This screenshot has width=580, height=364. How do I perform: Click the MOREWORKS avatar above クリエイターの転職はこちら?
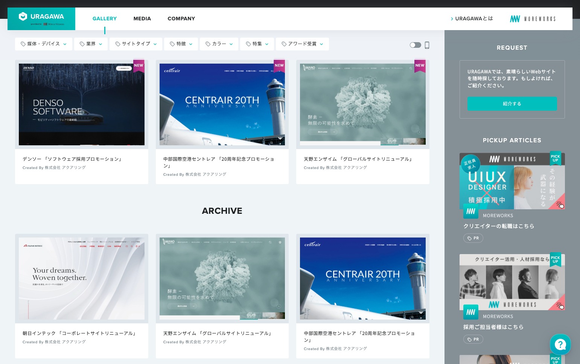coord(471,211)
